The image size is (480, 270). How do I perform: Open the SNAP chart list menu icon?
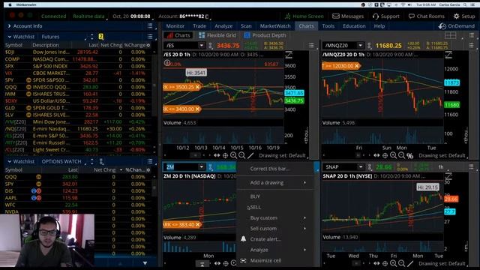471,166
